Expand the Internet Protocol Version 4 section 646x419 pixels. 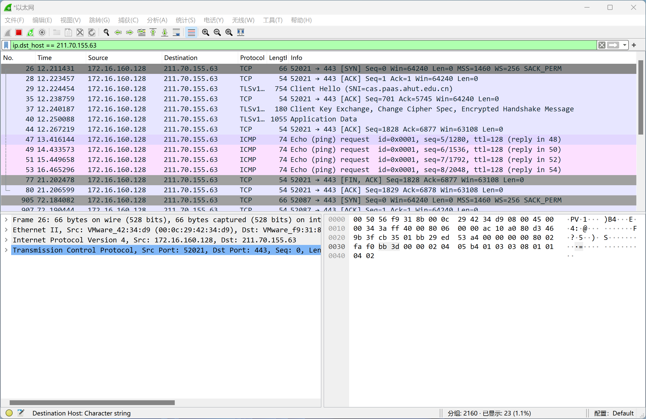6,240
